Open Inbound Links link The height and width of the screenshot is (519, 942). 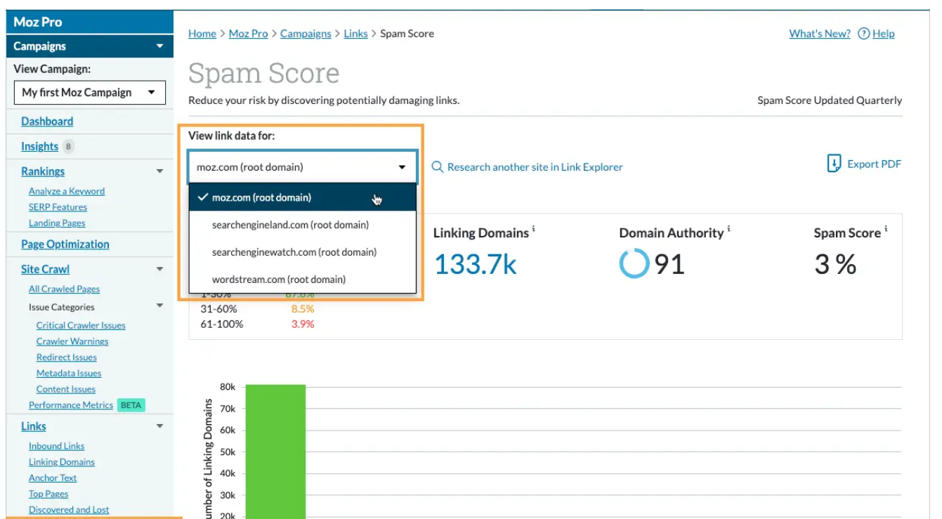56,446
